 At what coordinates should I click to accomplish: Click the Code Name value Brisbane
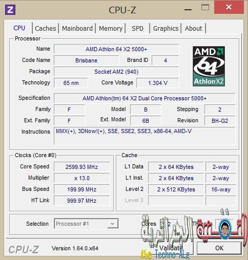pyautogui.click(x=87, y=60)
